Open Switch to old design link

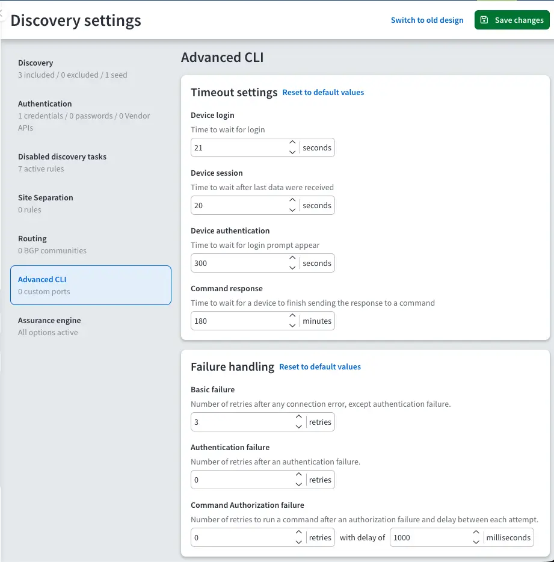(x=426, y=20)
